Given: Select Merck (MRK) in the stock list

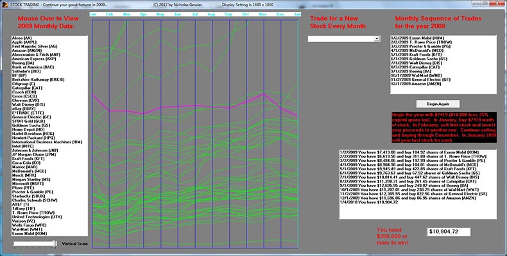Looking at the screenshot, I should coord(24,175).
